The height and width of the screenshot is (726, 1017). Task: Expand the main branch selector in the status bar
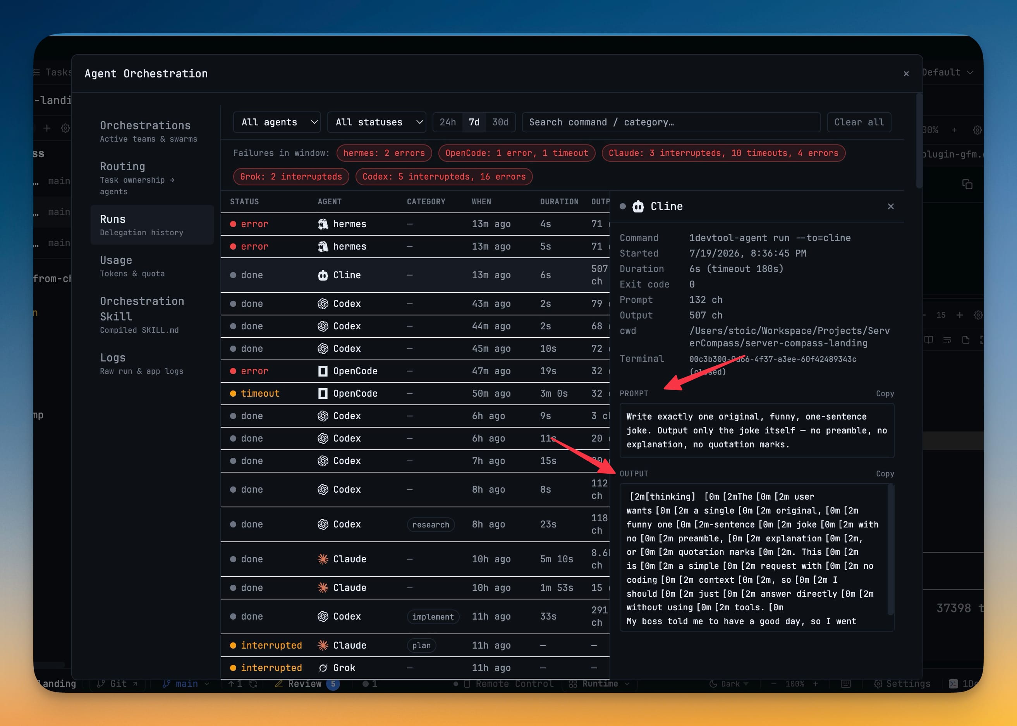tap(186, 683)
